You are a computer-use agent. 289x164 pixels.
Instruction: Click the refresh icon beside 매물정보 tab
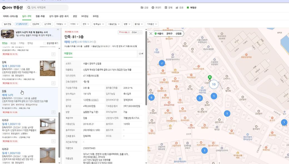point(140,54)
